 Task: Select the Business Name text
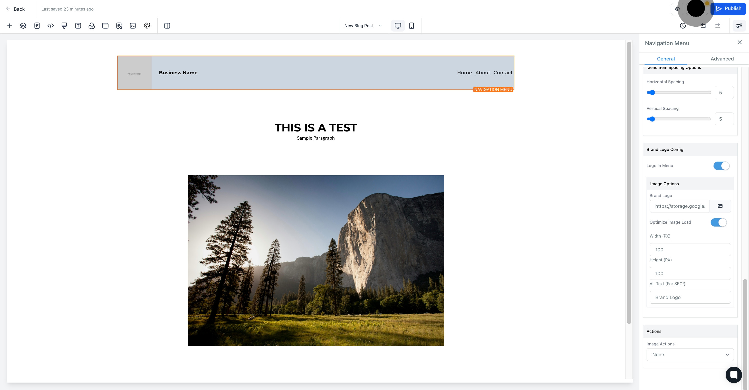pos(178,73)
